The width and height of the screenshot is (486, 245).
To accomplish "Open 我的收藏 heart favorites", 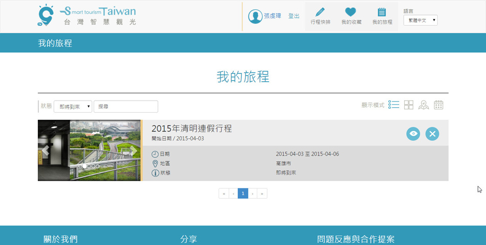I will [x=351, y=16].
